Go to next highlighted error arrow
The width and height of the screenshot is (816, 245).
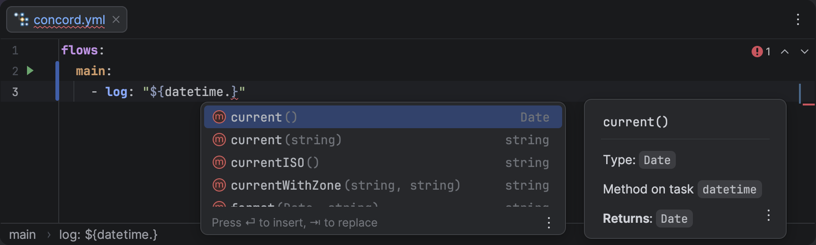pos(805,52)
